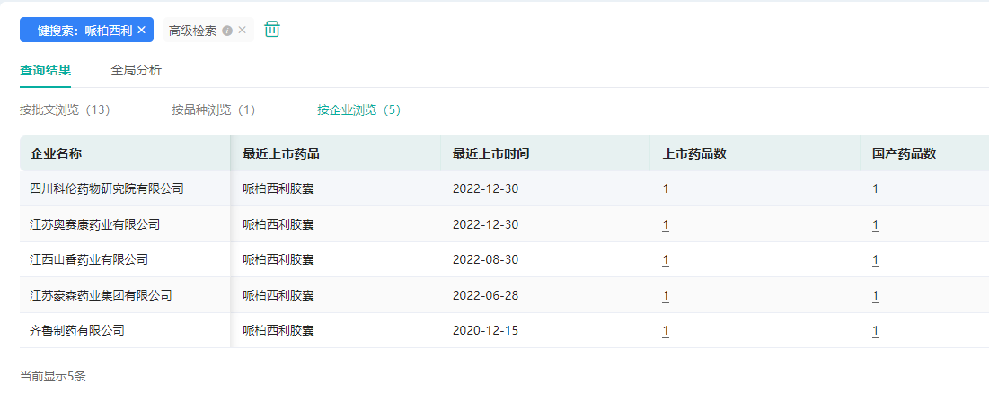Viewport: 989px width, 393px height.
Task: Open 国产药品数 count for 江西山香药业
Action: (875, 259)
